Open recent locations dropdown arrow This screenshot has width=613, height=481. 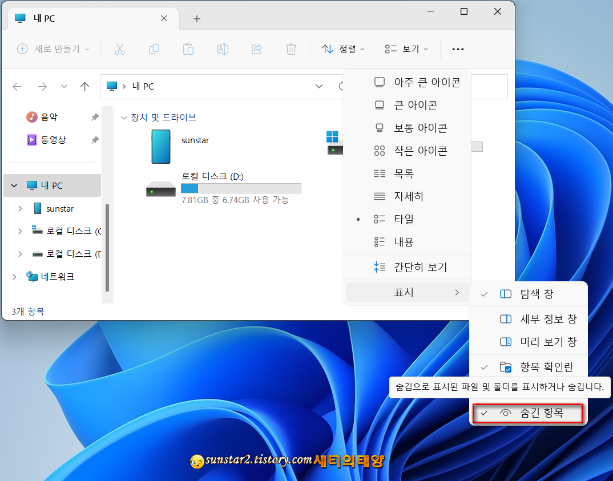click(x=64, y=86)
